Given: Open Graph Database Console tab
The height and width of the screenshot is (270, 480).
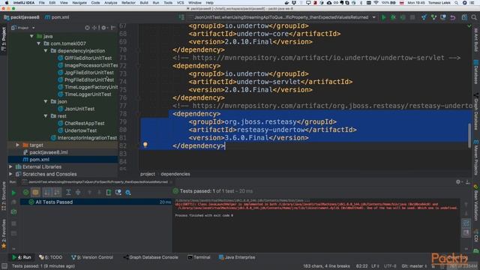Looking at the screenshot, I should (151, 257).
